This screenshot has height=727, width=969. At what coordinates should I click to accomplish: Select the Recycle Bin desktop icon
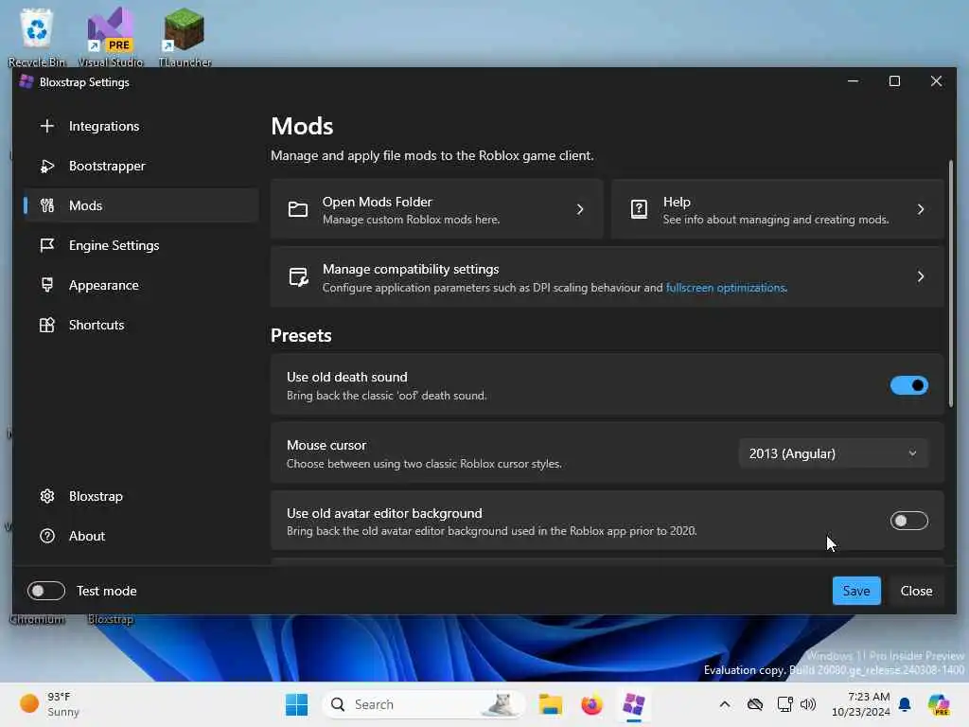(37, 37)
